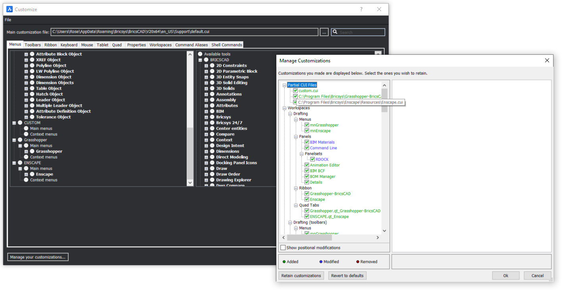This screenshot has height=291, width=567.
Task: Click the XREF Object node icon
Action: [32, 60]
